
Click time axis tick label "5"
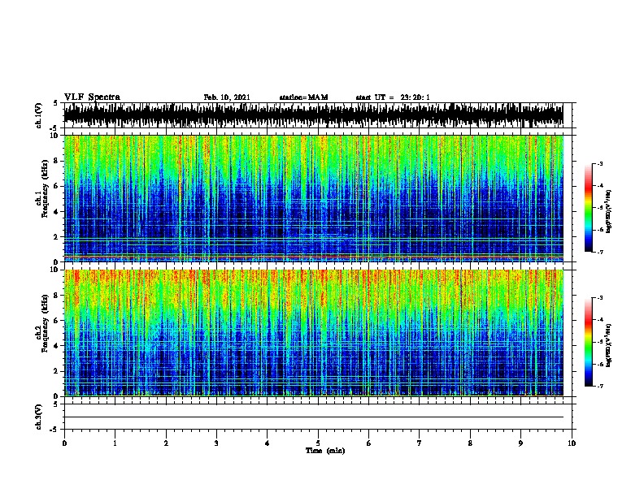coord(318,443)
